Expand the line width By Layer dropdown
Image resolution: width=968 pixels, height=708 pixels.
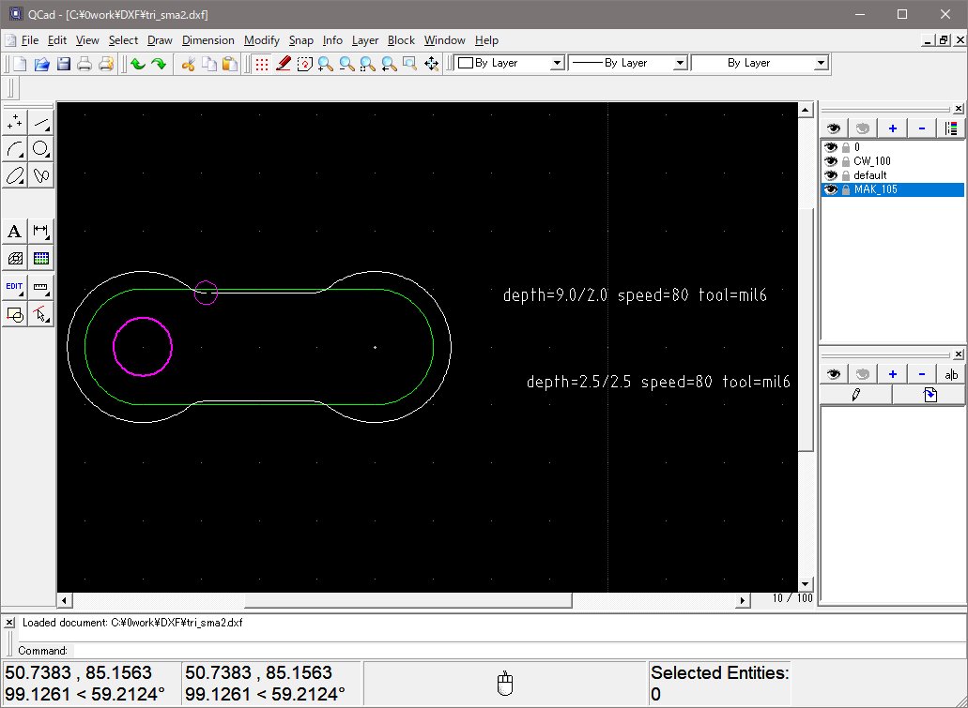point(629,63)
